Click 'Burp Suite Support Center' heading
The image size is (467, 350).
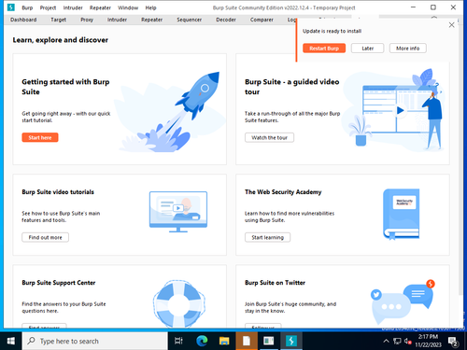tap(59, 283)
